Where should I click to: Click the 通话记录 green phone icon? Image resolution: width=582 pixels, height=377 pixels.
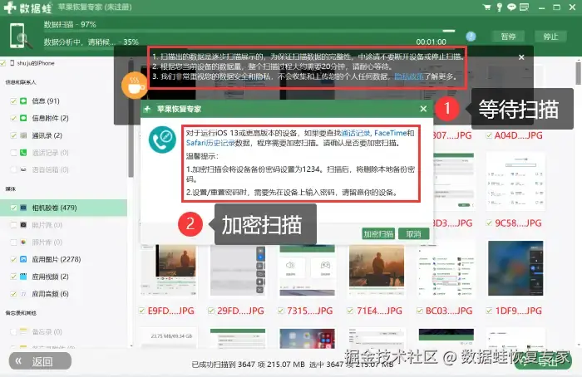23,152
